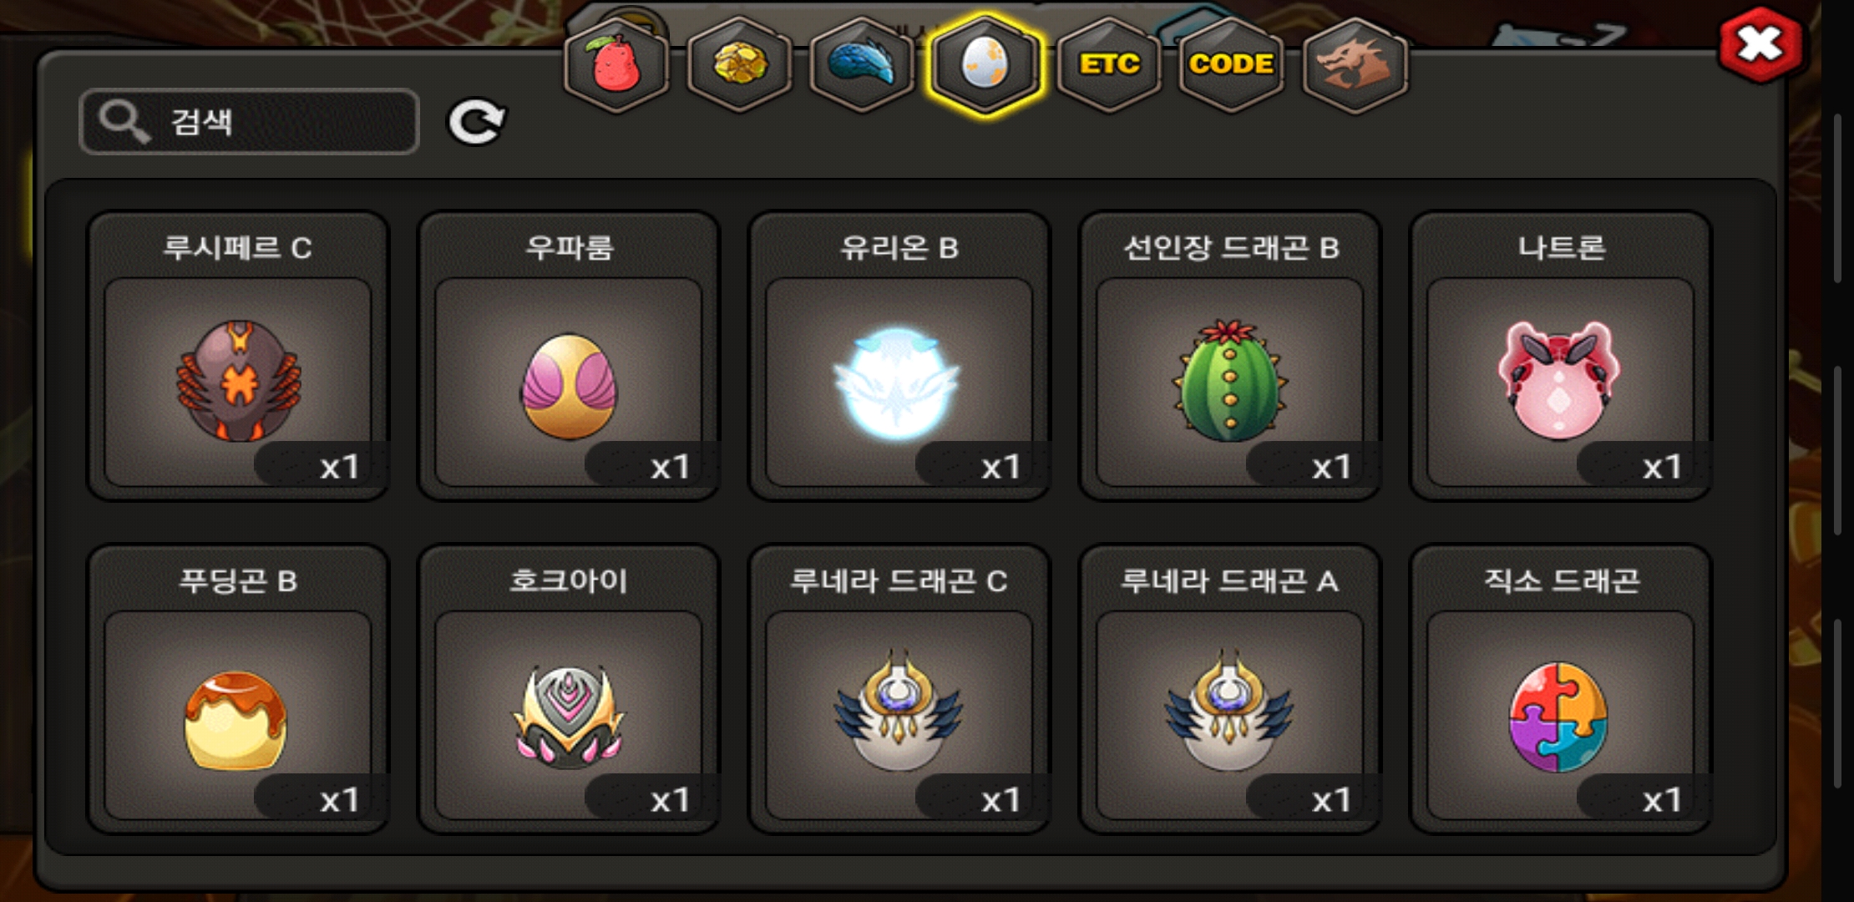Image resolution: width=1854 pixels, height=902 pixels.
Task: Tap the pink 나트론 egg
Action: (x=1561, y=356)
